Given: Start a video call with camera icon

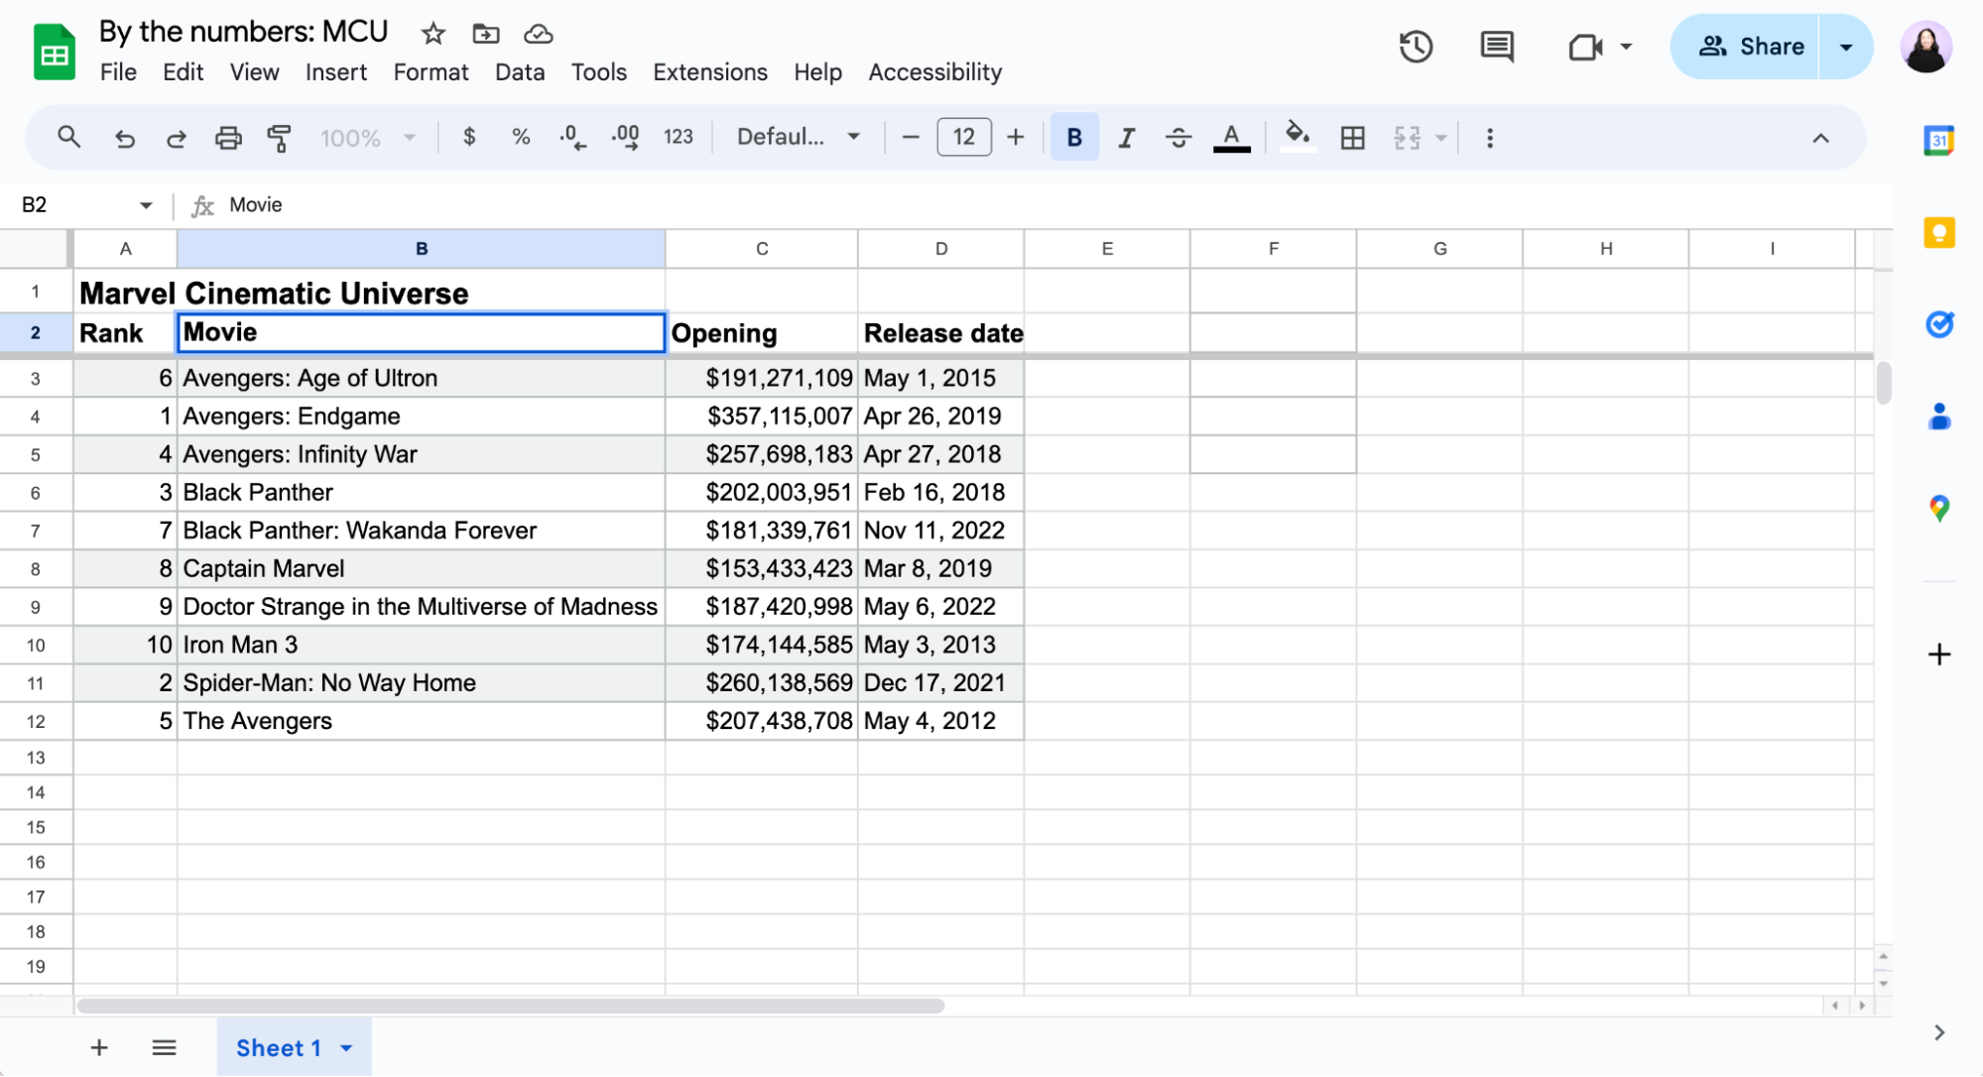Looking at the screenshot, I should point(1585,47).
